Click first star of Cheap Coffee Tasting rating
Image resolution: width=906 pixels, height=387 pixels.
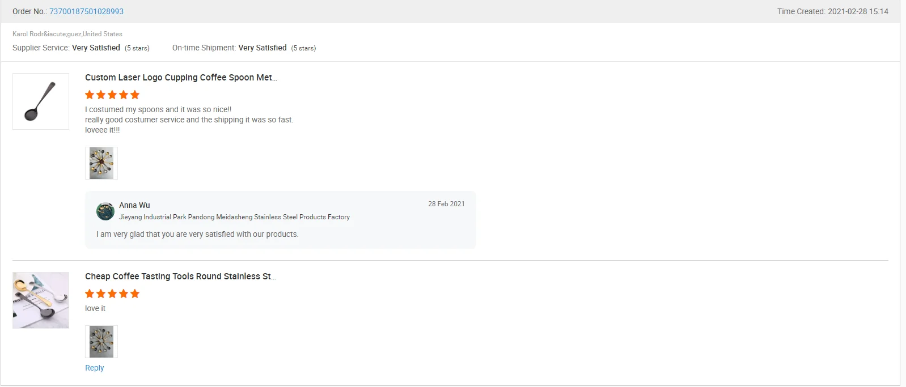click(x=90, y=294)
